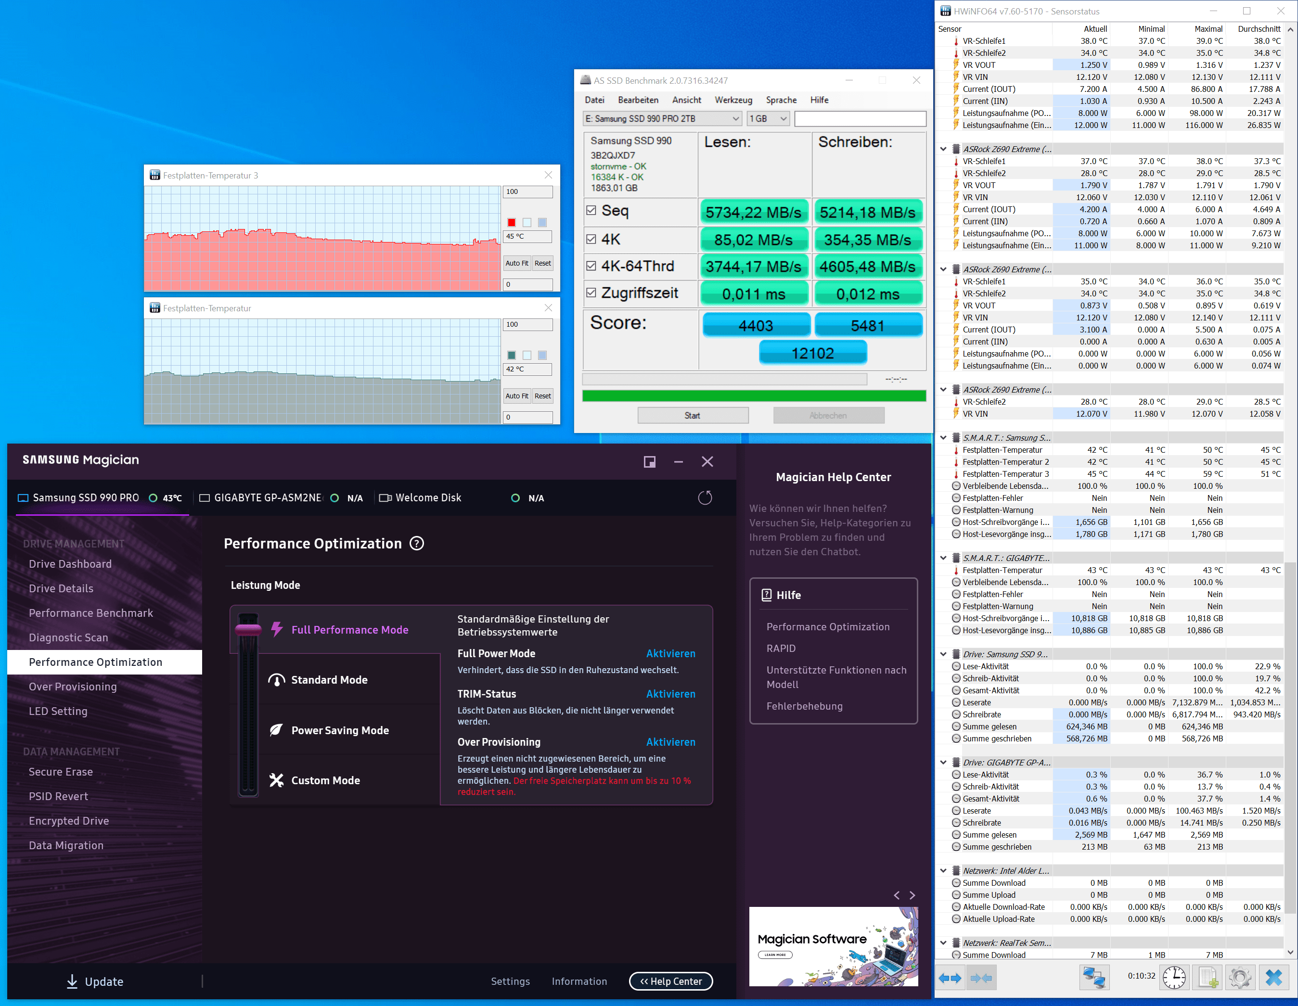
Task: Click HWiNFO expand columns arrows icon
Action: (950, 978)
